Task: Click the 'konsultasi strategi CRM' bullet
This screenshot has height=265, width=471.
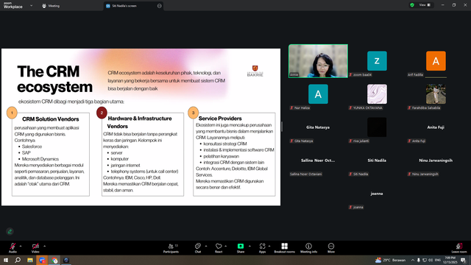Action: click(225, 144)
